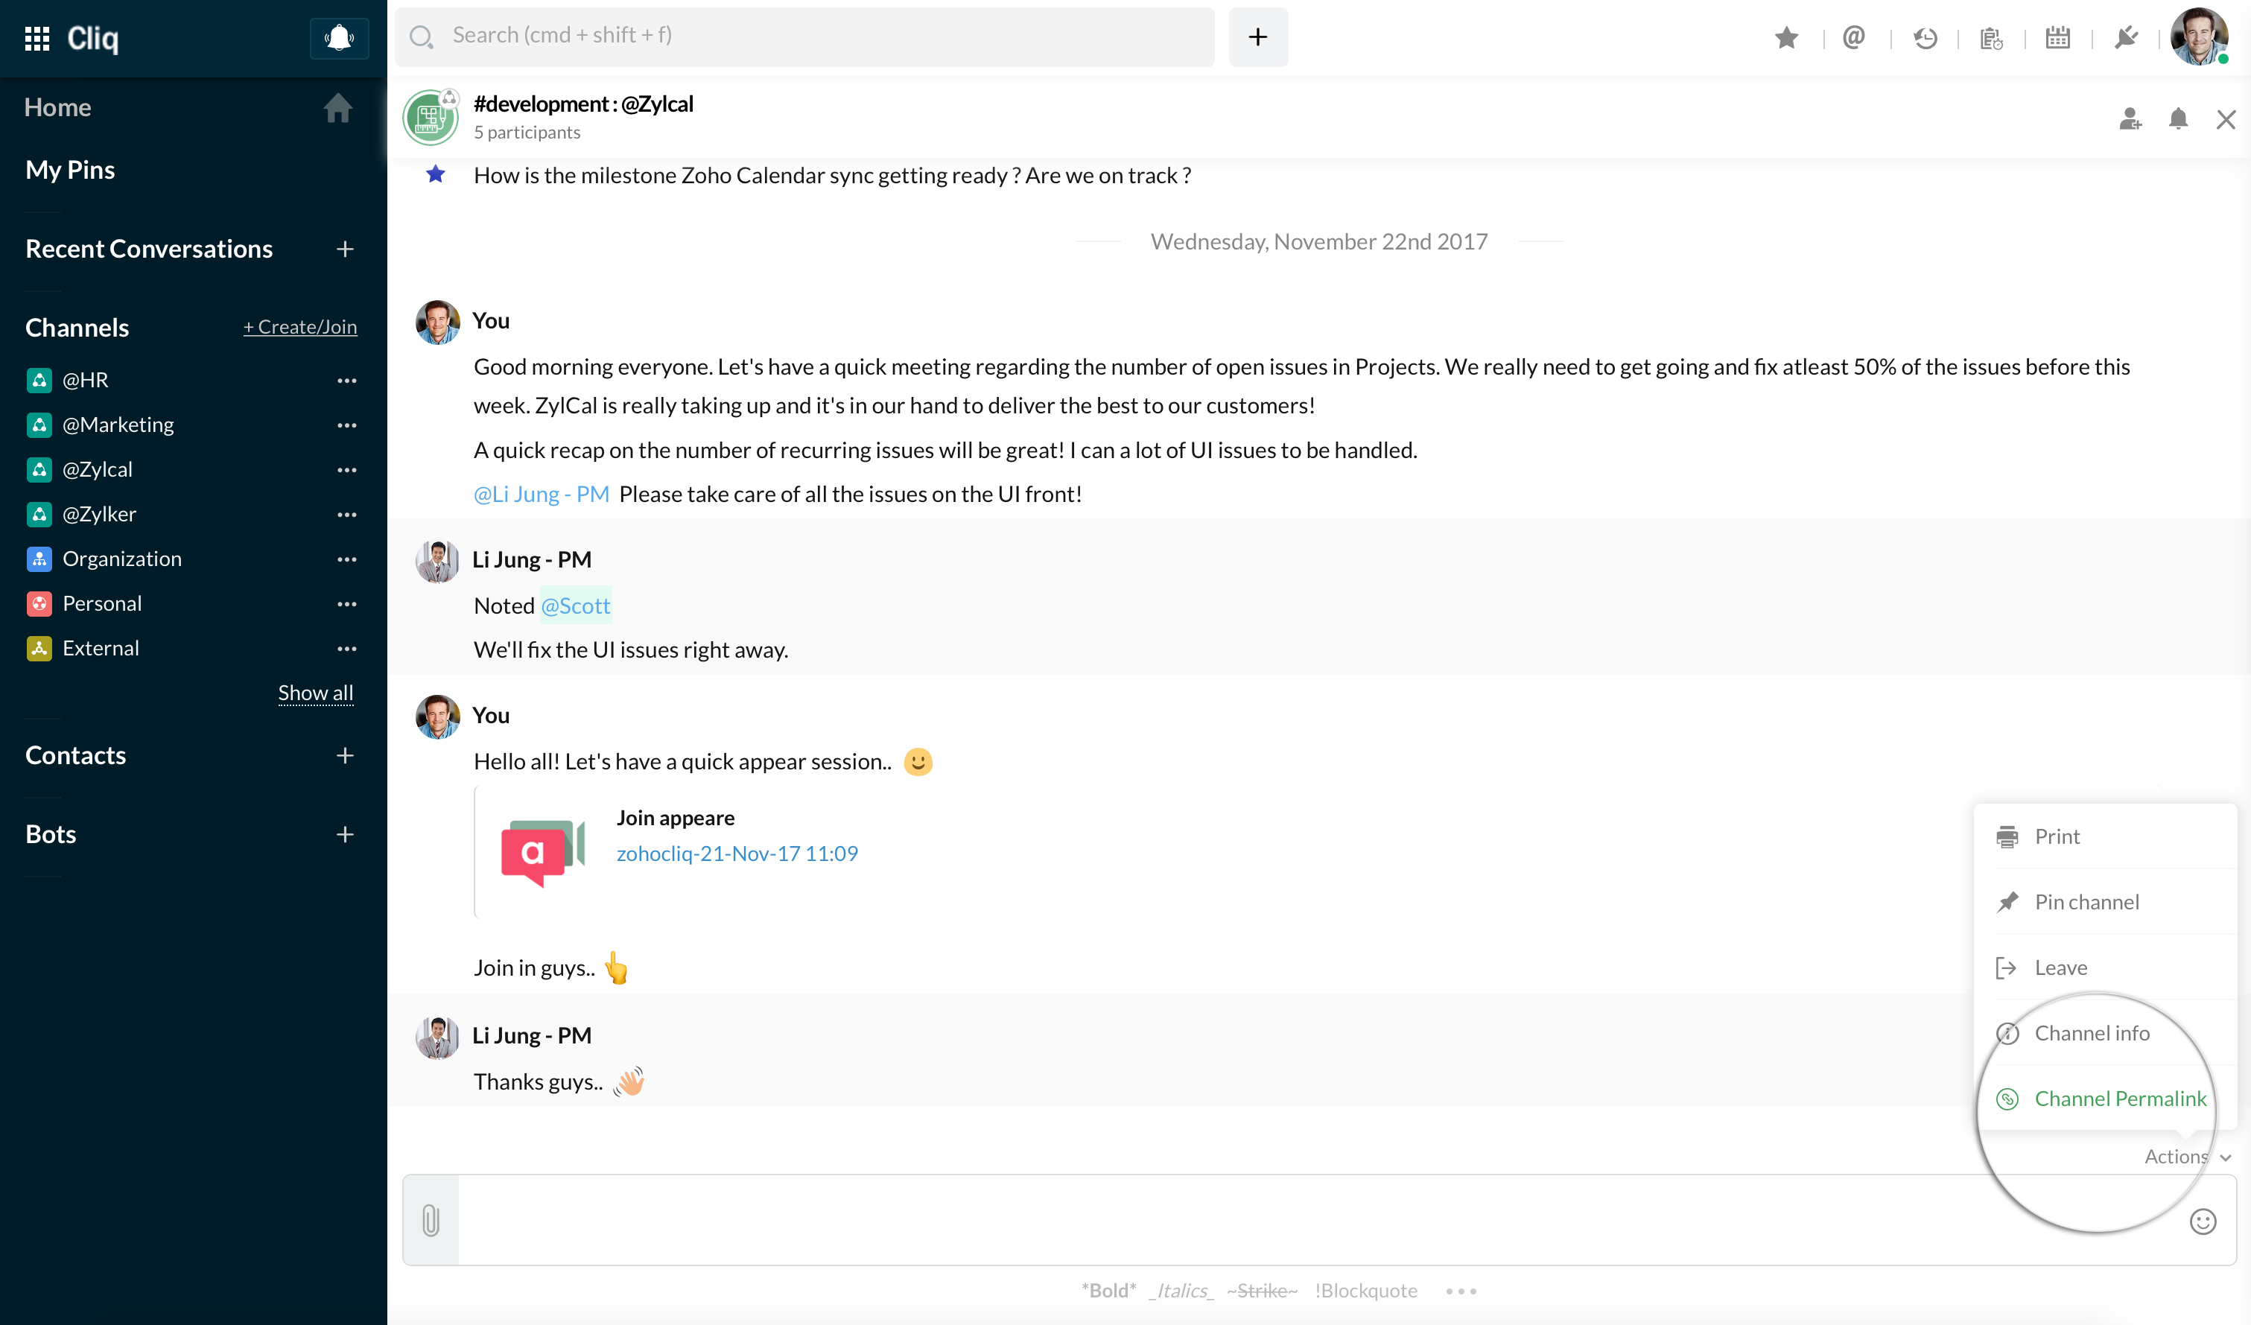
Task: Click into the search input field
Action: click(x=804, y=36)
